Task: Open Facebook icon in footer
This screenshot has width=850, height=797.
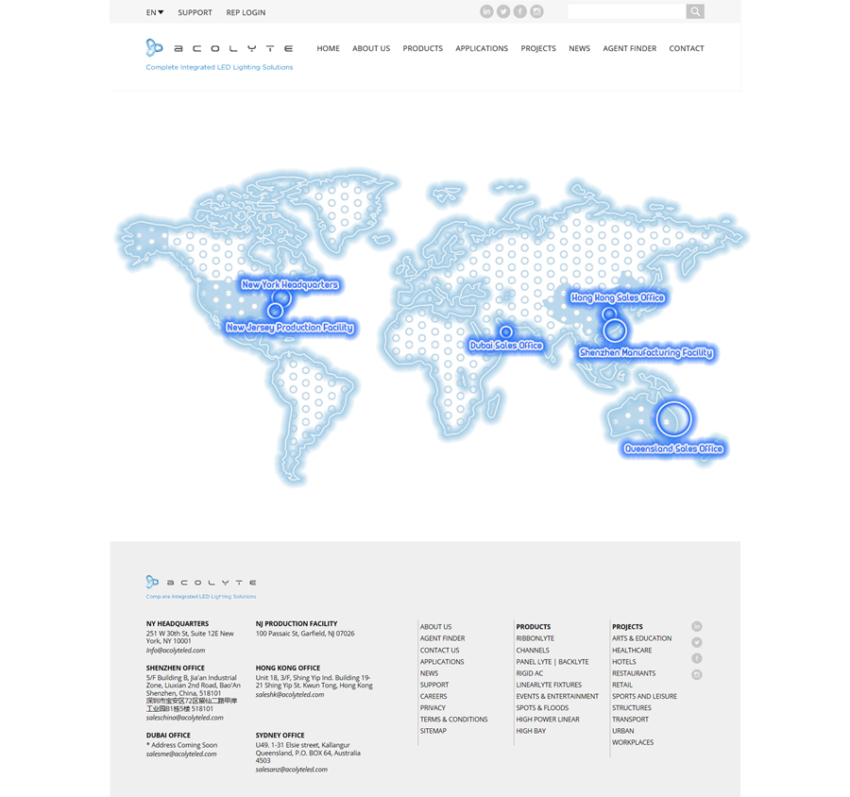Action: 697,658
